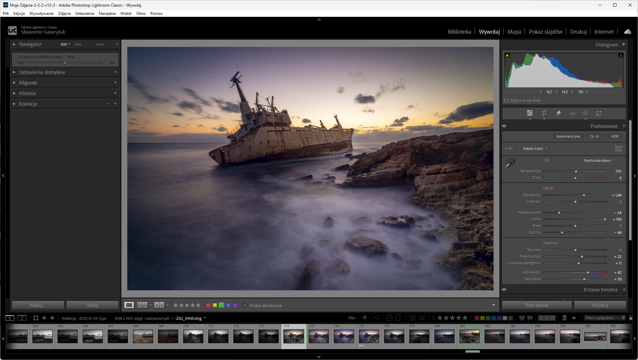Viewport: 638px width, 360px height.
Task: Select the red eye correction tool
Action: (572, 113)
